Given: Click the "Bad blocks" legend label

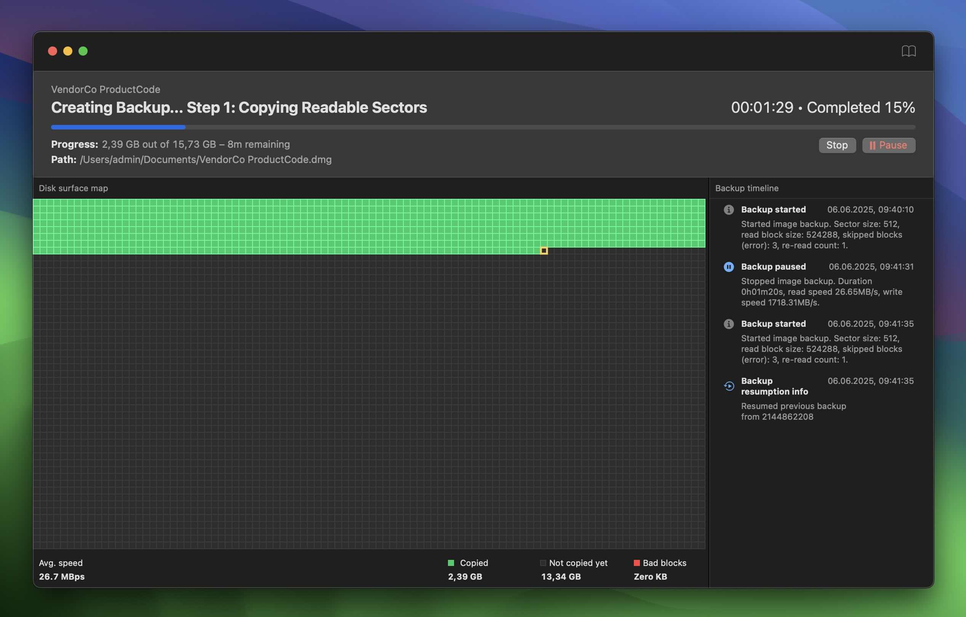Looking at the screenshot, I should (x=664, y=563).
